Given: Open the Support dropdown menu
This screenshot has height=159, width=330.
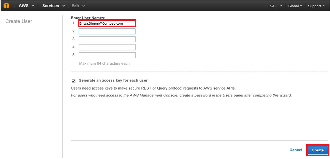Looking at the screenshot, I should 316,6.
